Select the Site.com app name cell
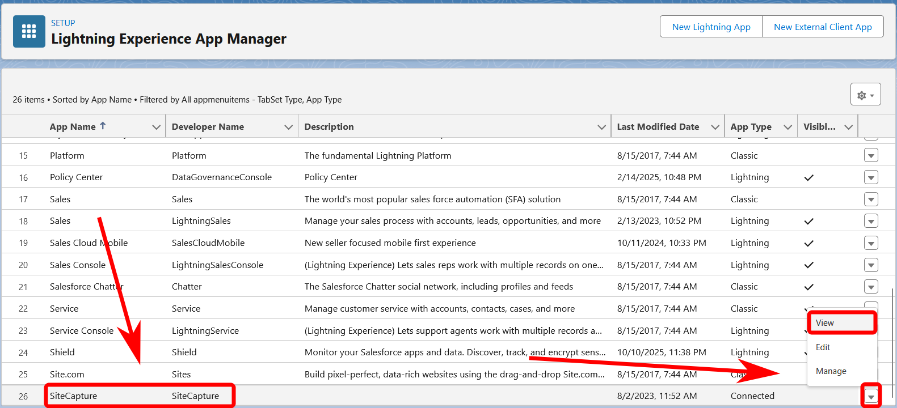This screenshot has width=897, height=408. [67, 375]
